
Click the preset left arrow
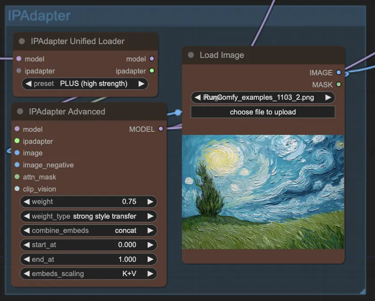(28, 84)
